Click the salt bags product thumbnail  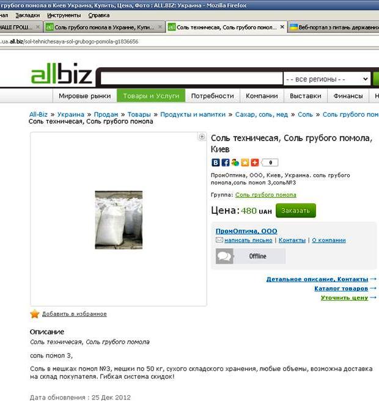pos(119,220)
